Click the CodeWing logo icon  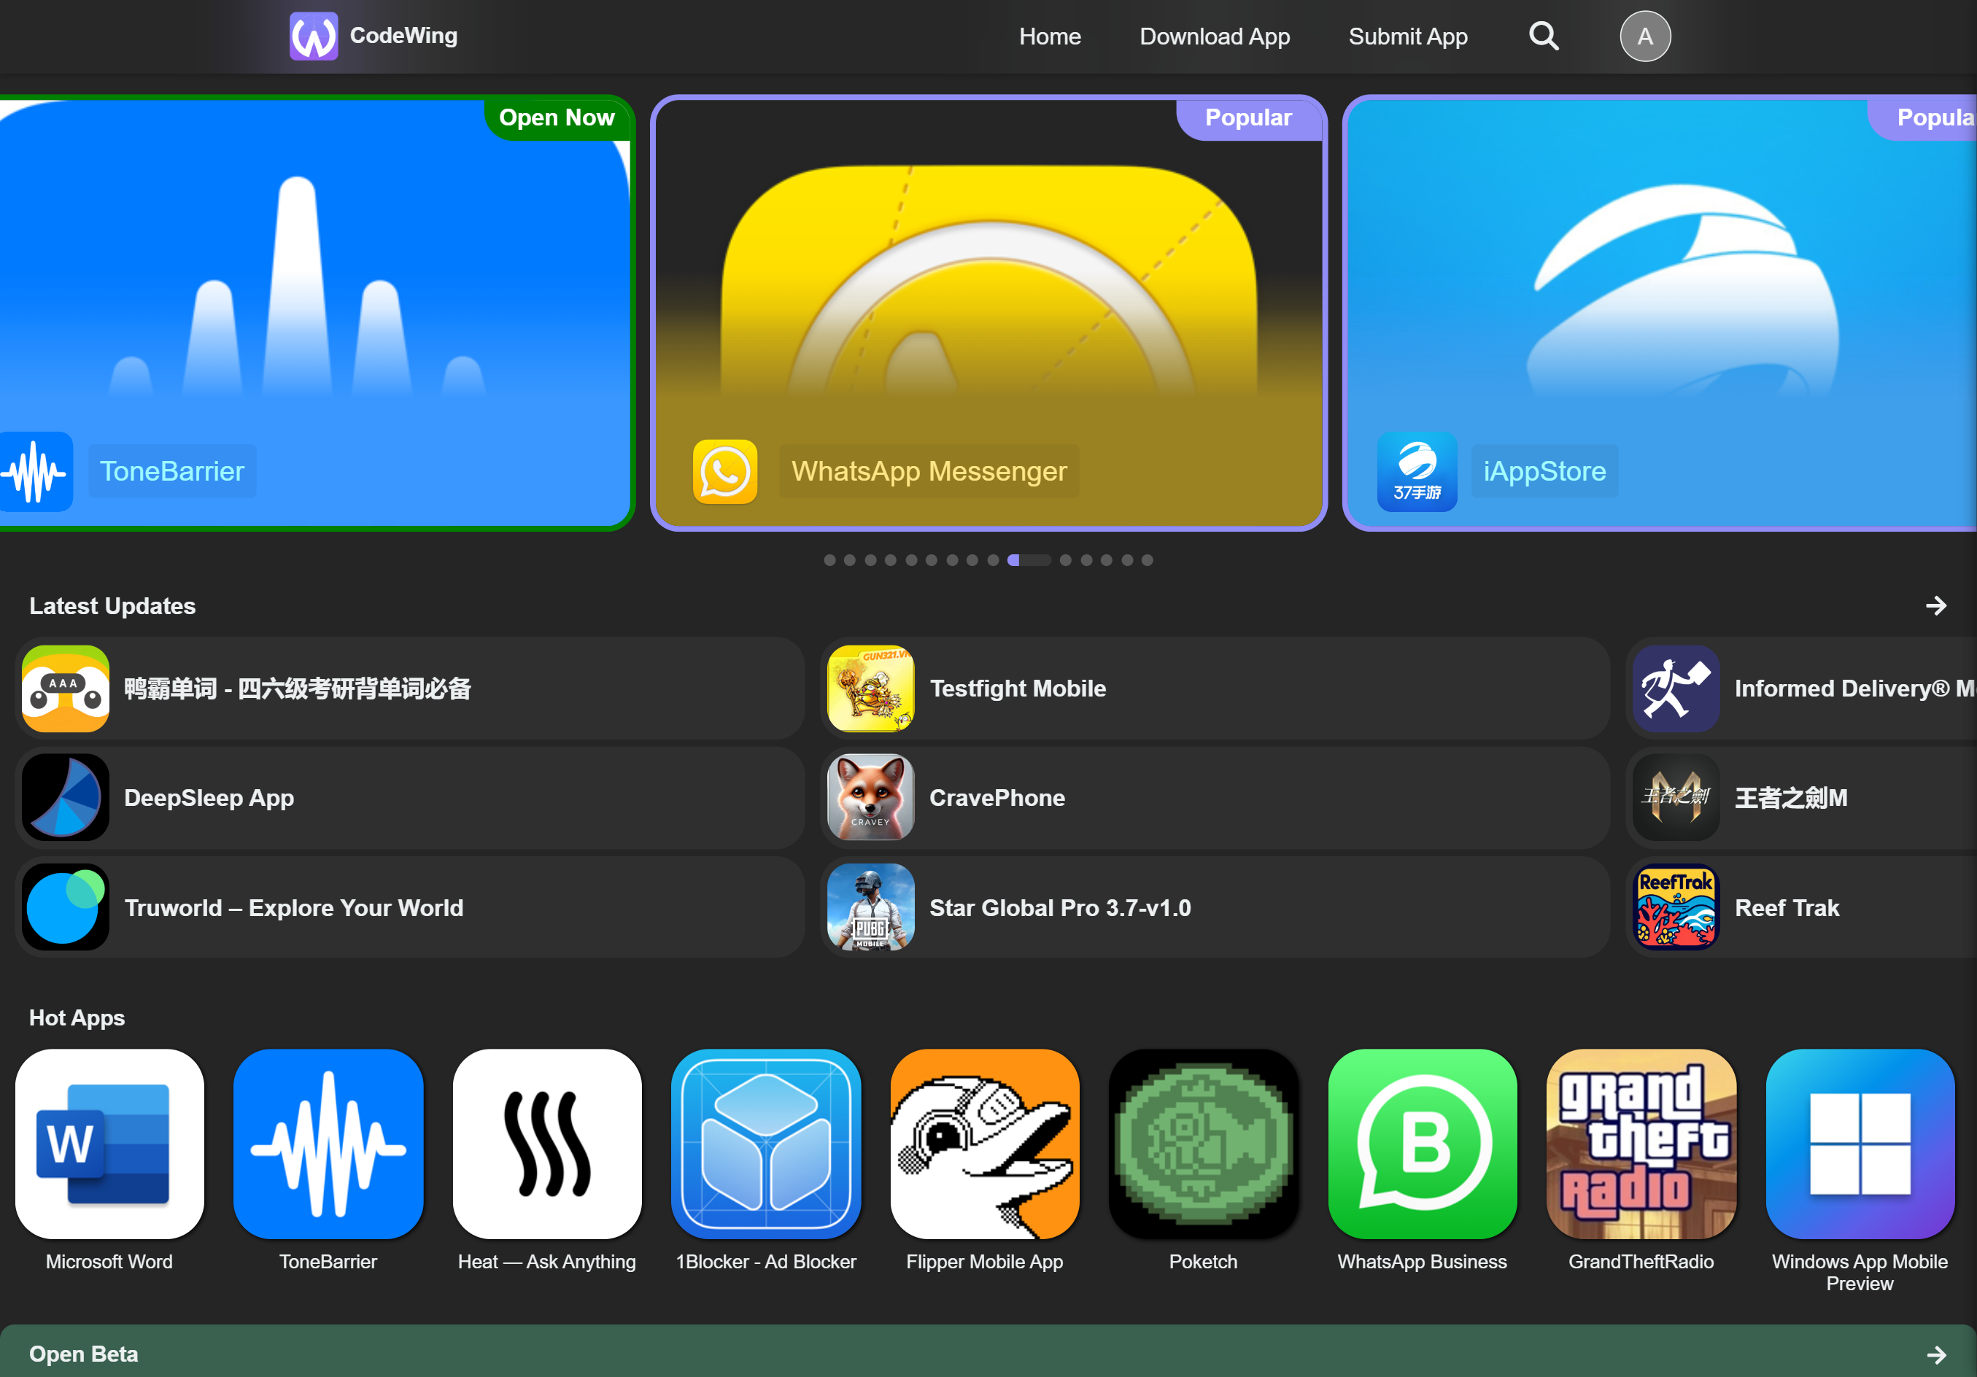coord(314,36)
